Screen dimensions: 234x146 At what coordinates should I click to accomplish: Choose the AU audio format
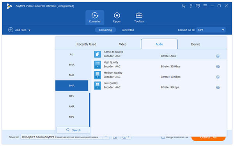[x=72, y=55]
